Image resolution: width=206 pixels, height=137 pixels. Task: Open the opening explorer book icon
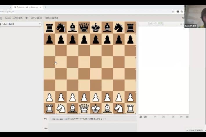coord(141,117)
